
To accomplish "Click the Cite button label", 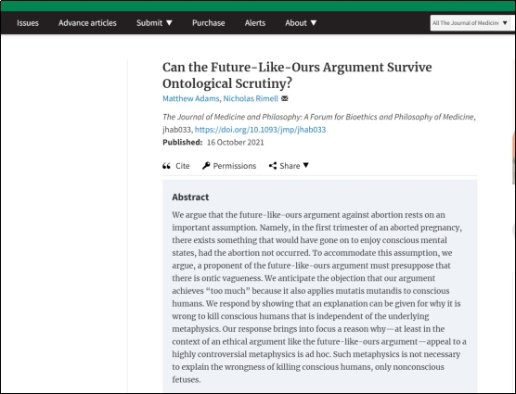I will [x=183, y=166].
